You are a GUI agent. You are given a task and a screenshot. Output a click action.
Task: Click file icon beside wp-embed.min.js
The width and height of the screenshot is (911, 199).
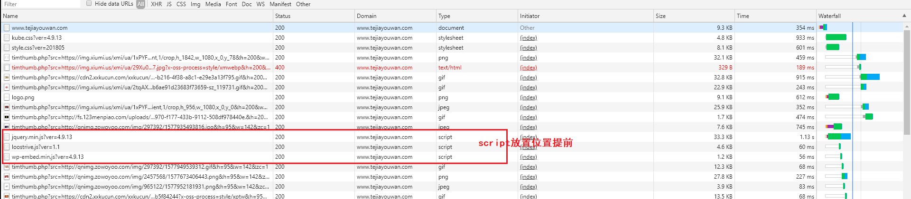click(x=7, y=157)
